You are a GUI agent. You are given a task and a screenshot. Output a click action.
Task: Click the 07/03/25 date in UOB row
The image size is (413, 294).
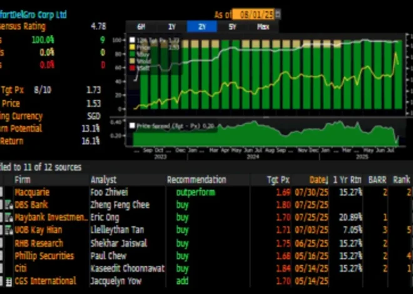tap(312, 230)
